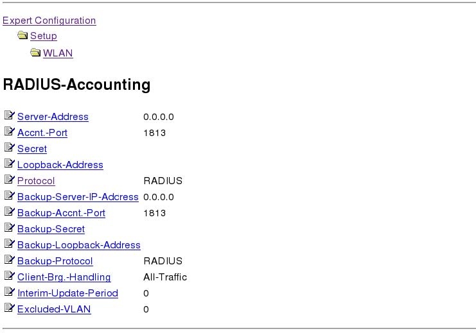
Task: Go to the Setup tree link
Action: pos(44,36)
